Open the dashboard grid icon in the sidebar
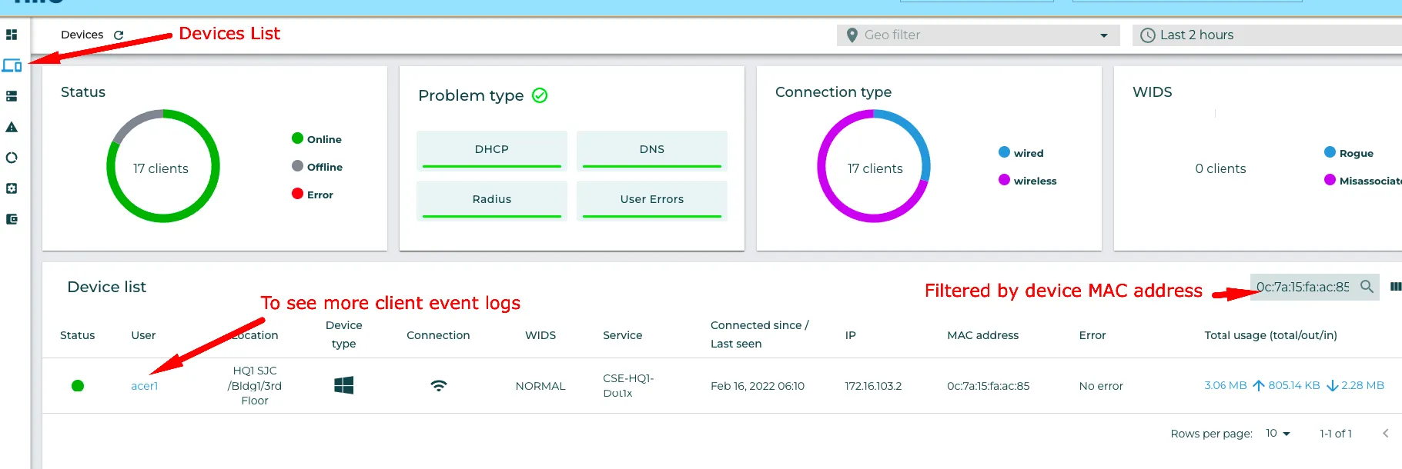The height and width of the screenshot is (469, 1402). (x=12, y=35)
